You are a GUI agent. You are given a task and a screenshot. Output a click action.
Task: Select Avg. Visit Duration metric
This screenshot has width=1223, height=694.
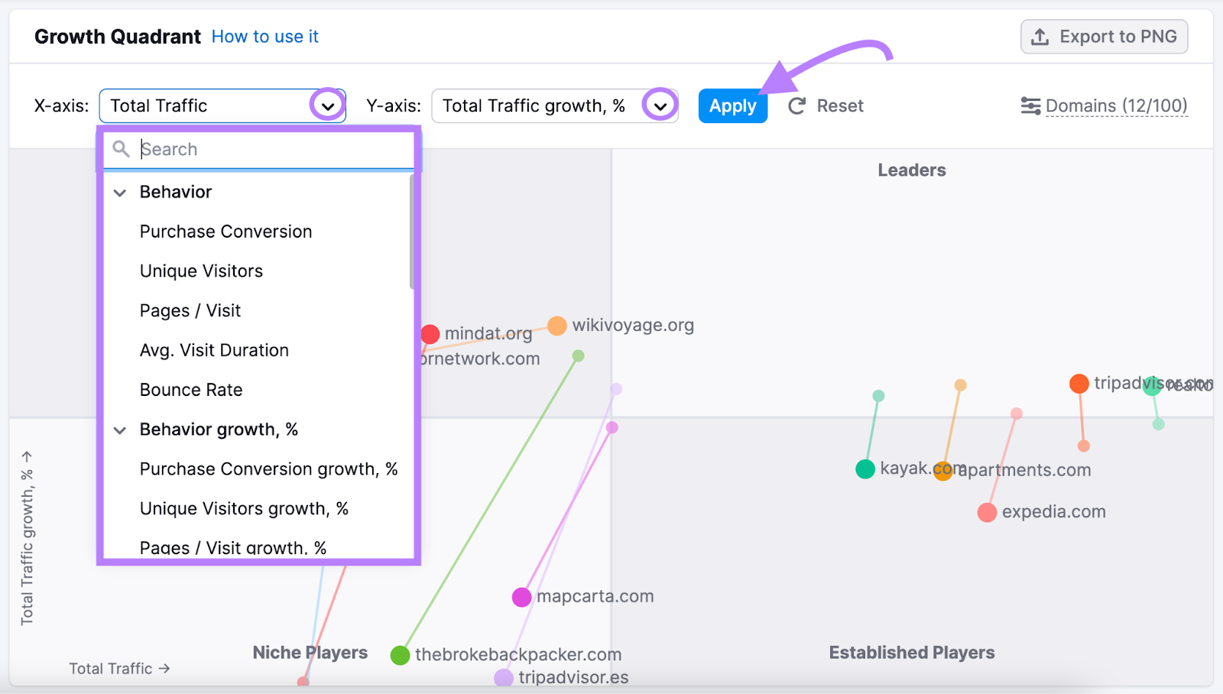[x=214, y=350]
